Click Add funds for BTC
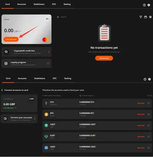153x157 pixels. (x=141, y=114)
